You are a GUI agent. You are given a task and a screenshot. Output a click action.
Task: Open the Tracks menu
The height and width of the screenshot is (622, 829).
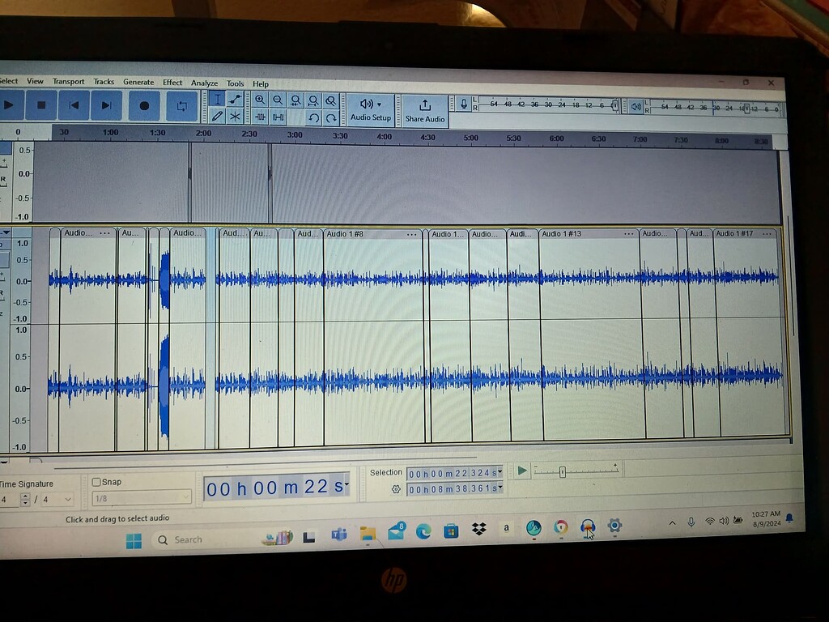(x=104, y=83)
